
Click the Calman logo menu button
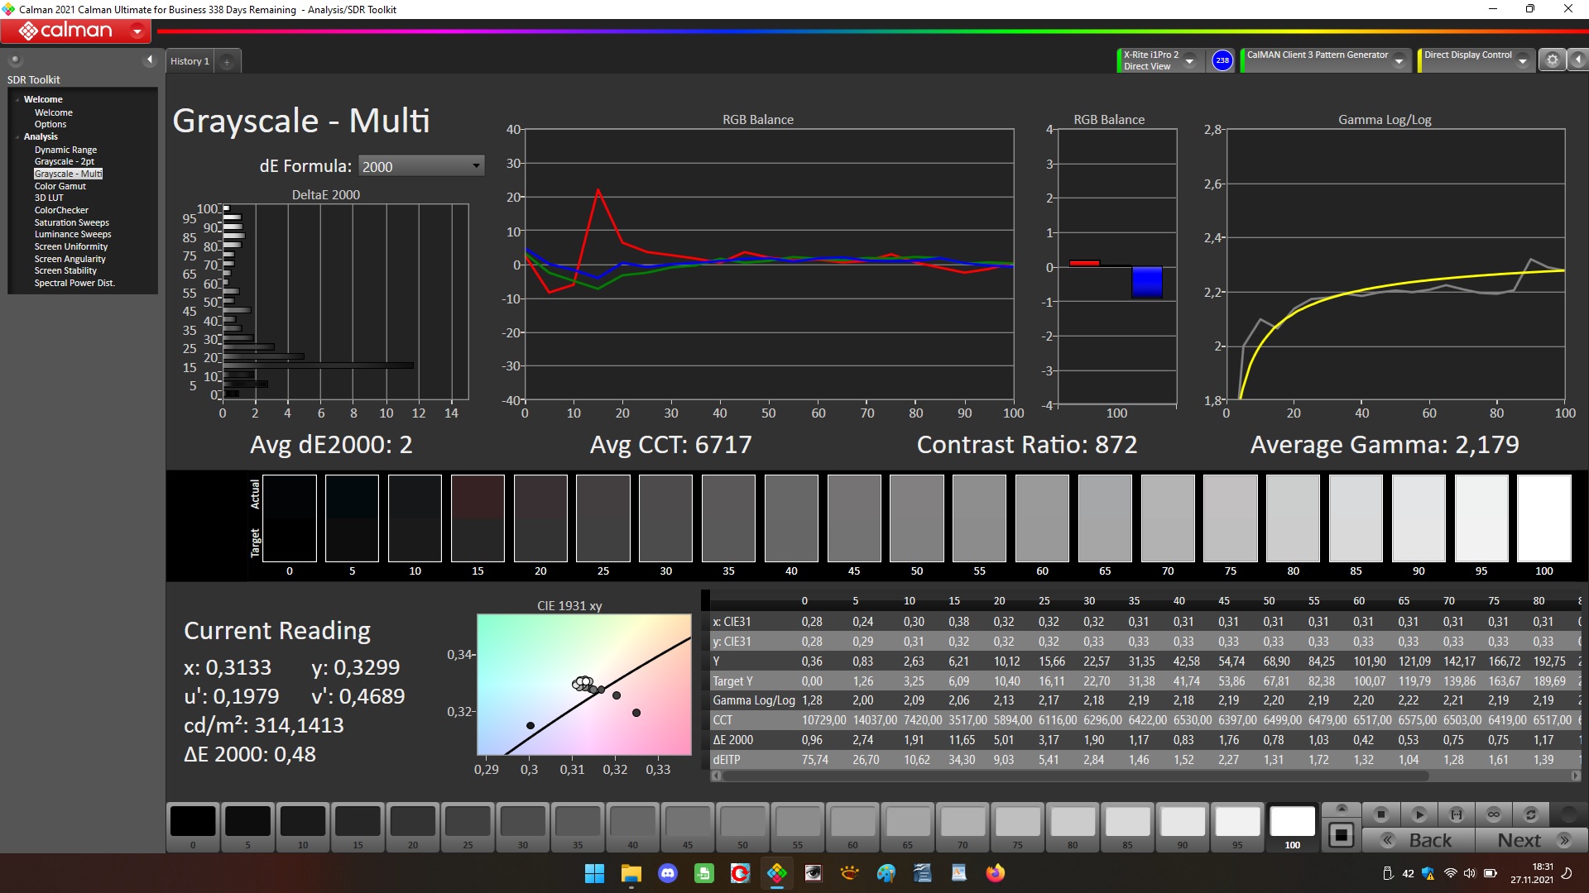[x=75, y=31]
